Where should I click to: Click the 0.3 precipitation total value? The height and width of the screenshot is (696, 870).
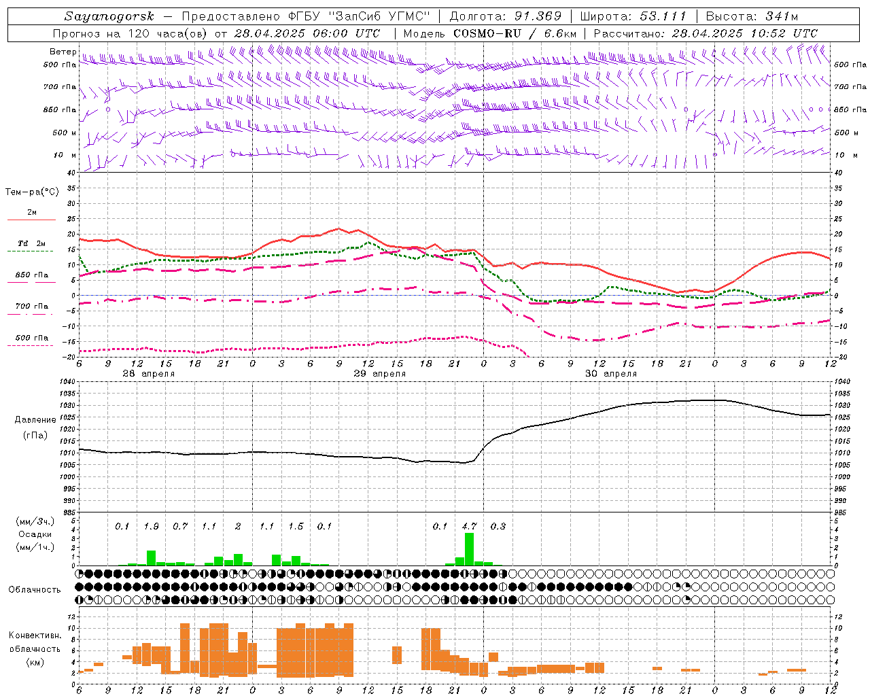click(x=498, y=526)
